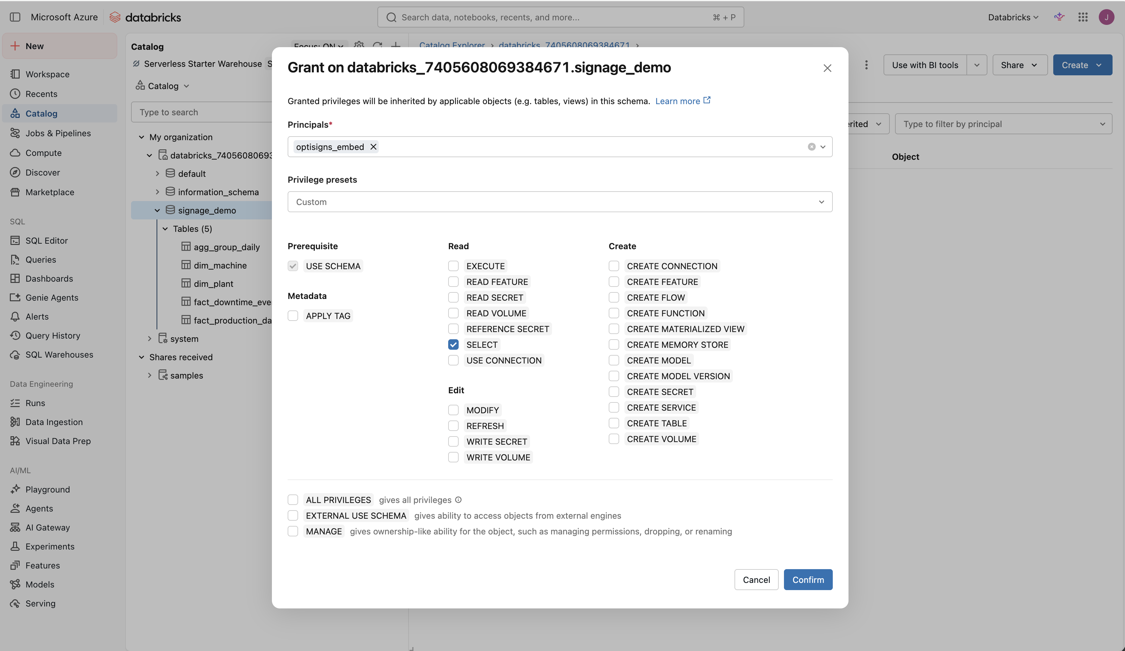This screenshot has height=651, width=1125.
Task: Click the Experiments flask icon
Action: click(x=15, y=546)
